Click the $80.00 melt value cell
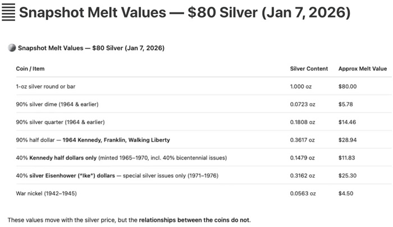Viewport: 393px width, 227px height. click(x=348, y=87)
